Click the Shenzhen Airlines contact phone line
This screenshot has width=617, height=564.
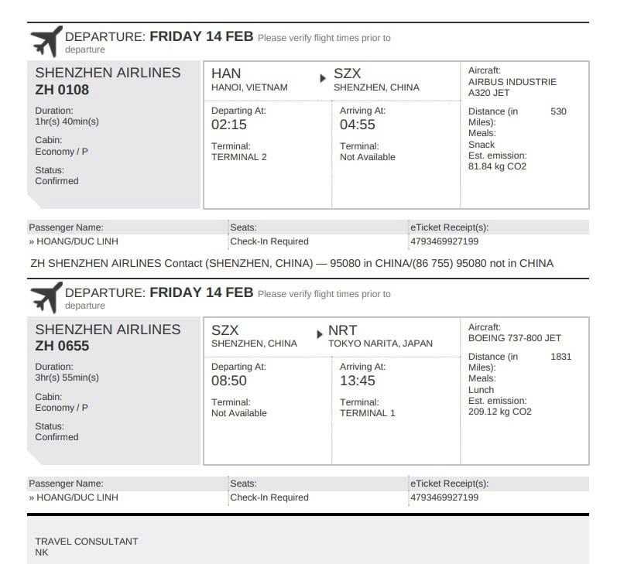coord(292,263)
